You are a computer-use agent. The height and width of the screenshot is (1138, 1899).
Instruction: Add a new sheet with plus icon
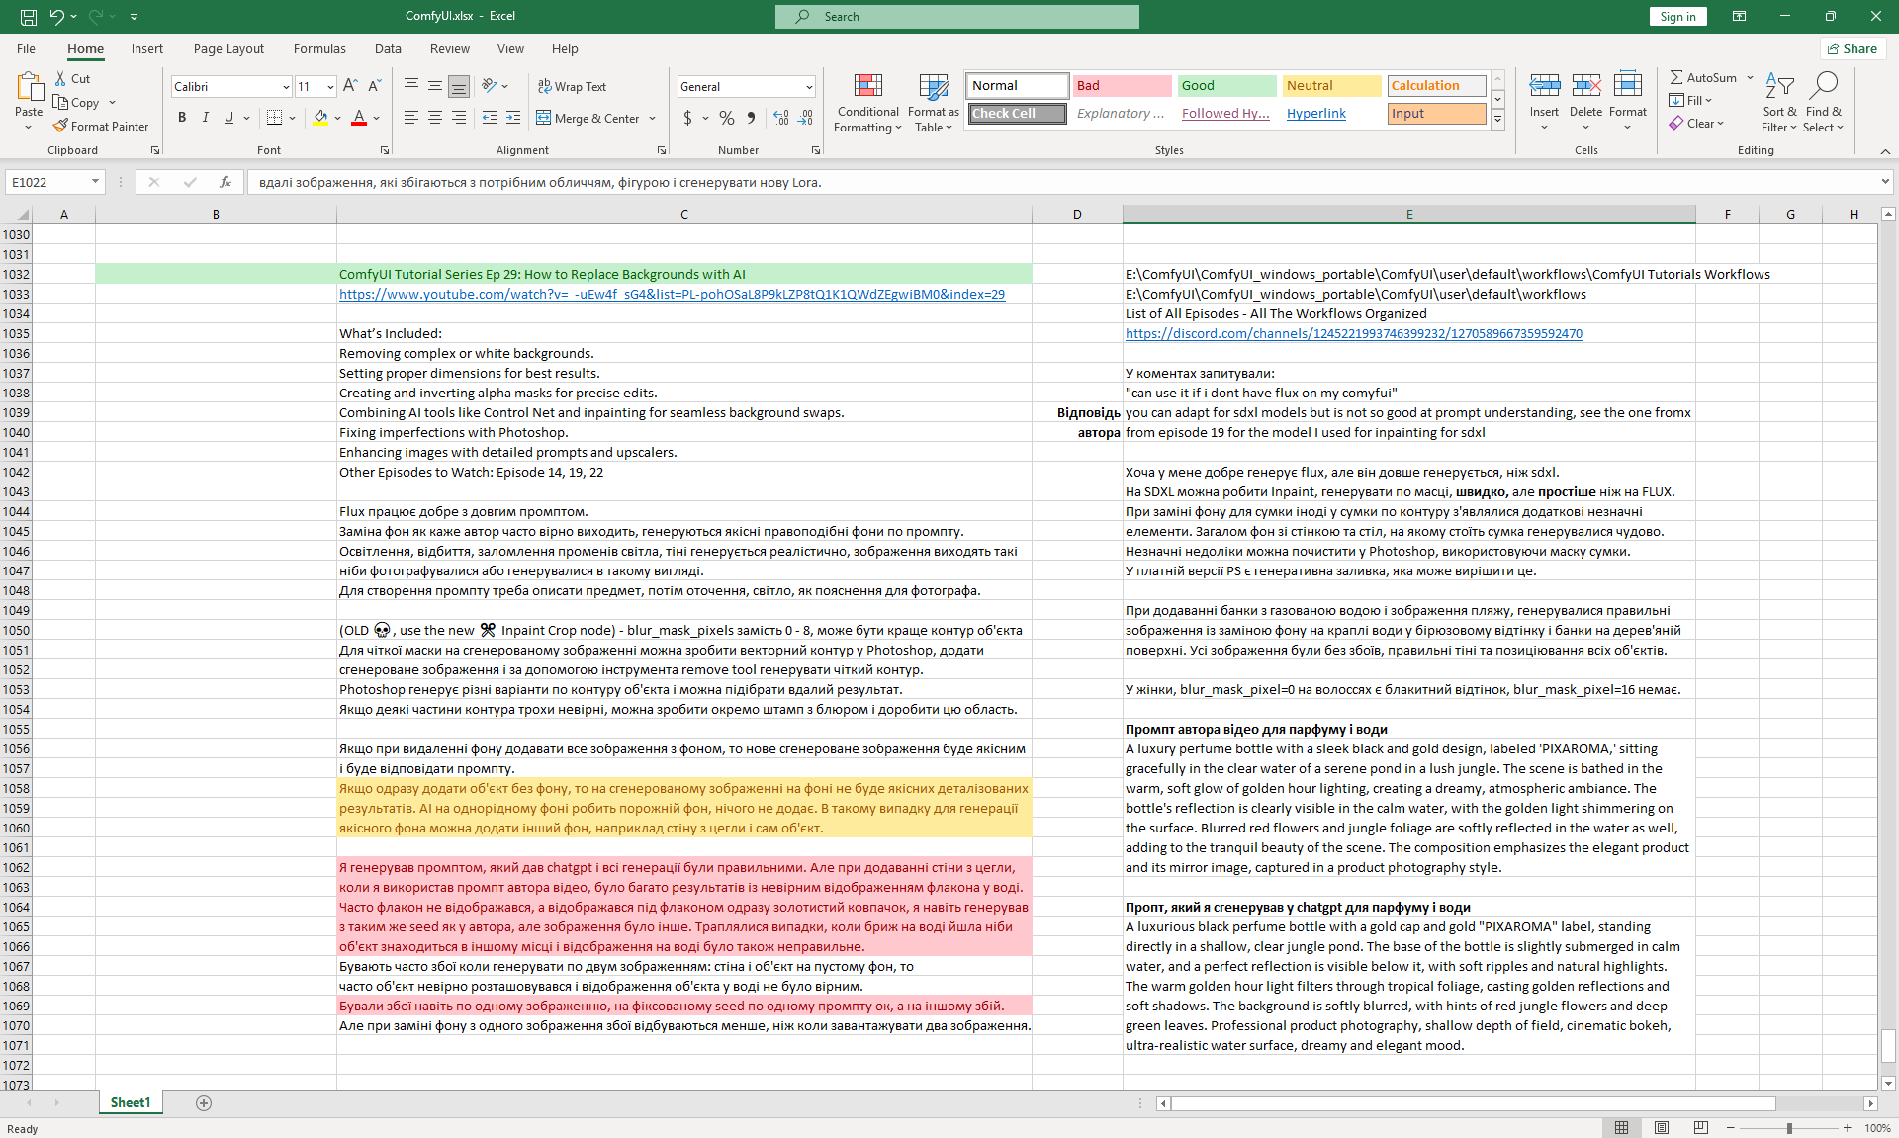(204, 1103)
